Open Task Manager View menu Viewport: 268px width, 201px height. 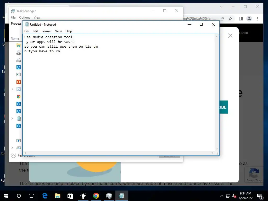pos(37,18)
